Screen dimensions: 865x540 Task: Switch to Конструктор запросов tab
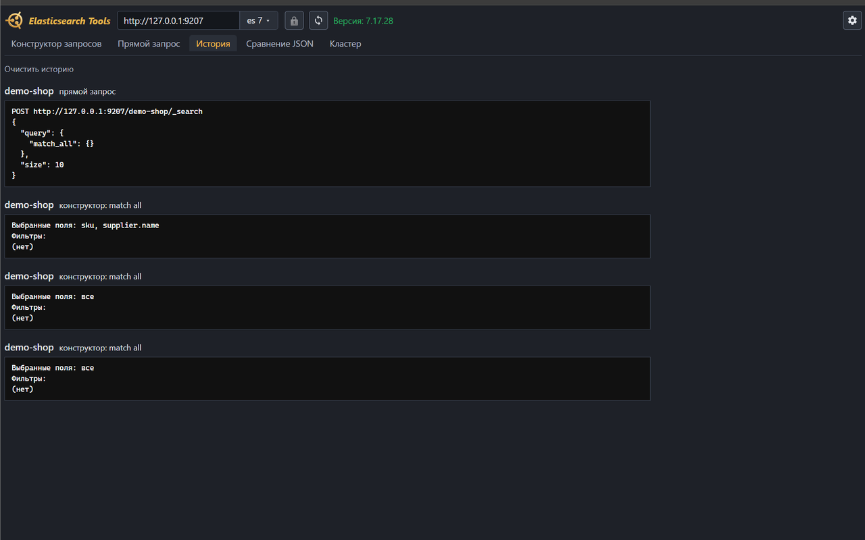click(57, 44)
